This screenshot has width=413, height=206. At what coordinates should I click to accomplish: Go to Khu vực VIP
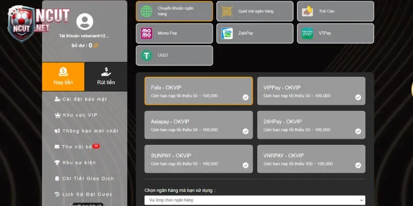pyautogui.click(x=80, y=115)
